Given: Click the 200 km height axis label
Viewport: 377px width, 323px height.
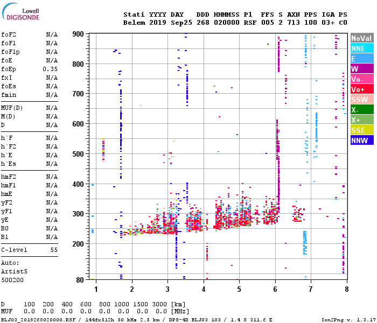Looking at the screenshot, I should click(x=78, y=244).
